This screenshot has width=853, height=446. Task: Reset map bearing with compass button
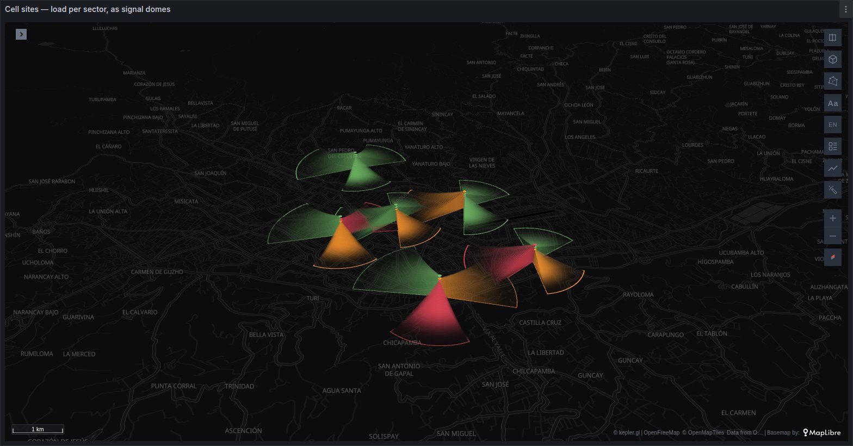(x=833, y=257)
